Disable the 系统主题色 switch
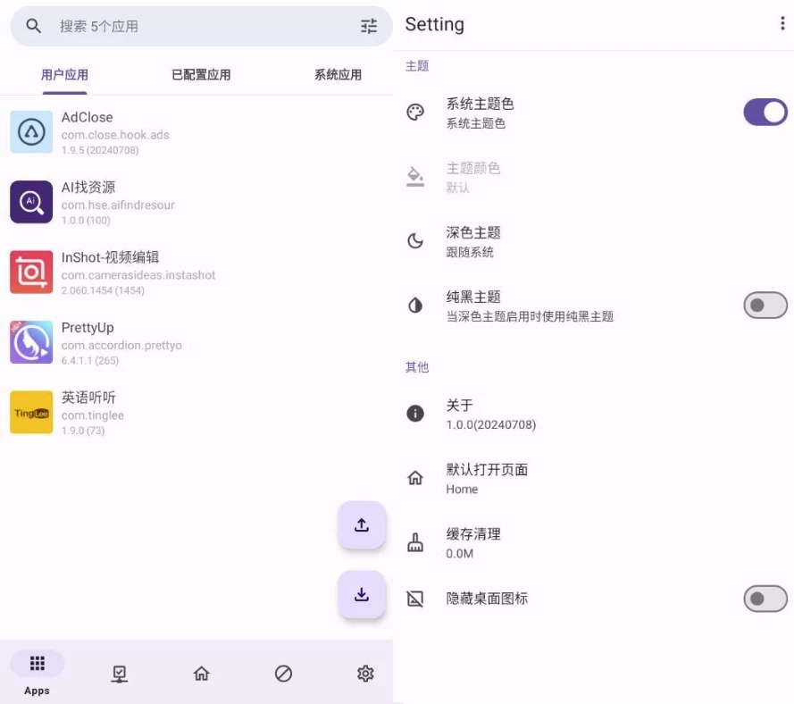This screenshot has height=704, width=794. click(765, 112)
